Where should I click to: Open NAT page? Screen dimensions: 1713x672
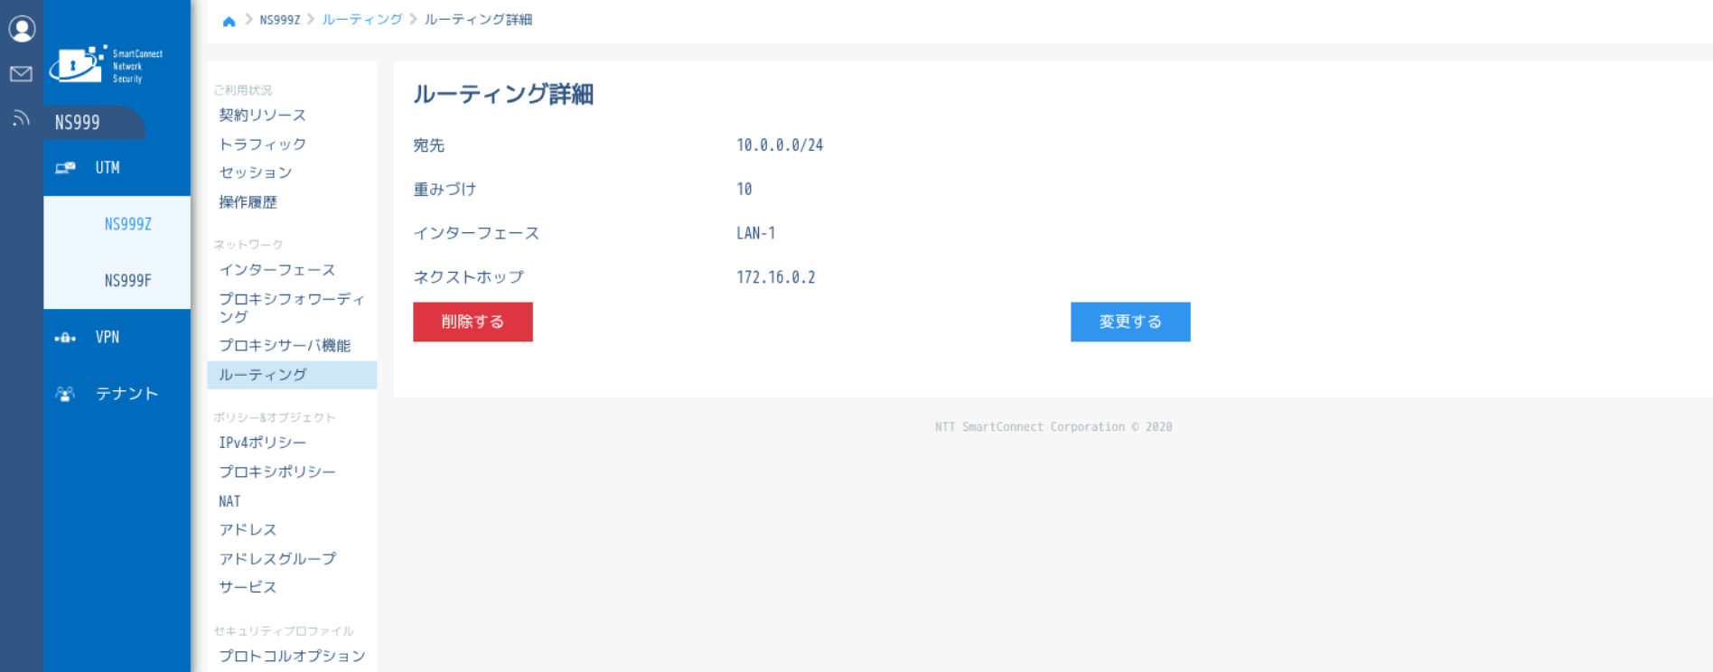pos(229,501)
